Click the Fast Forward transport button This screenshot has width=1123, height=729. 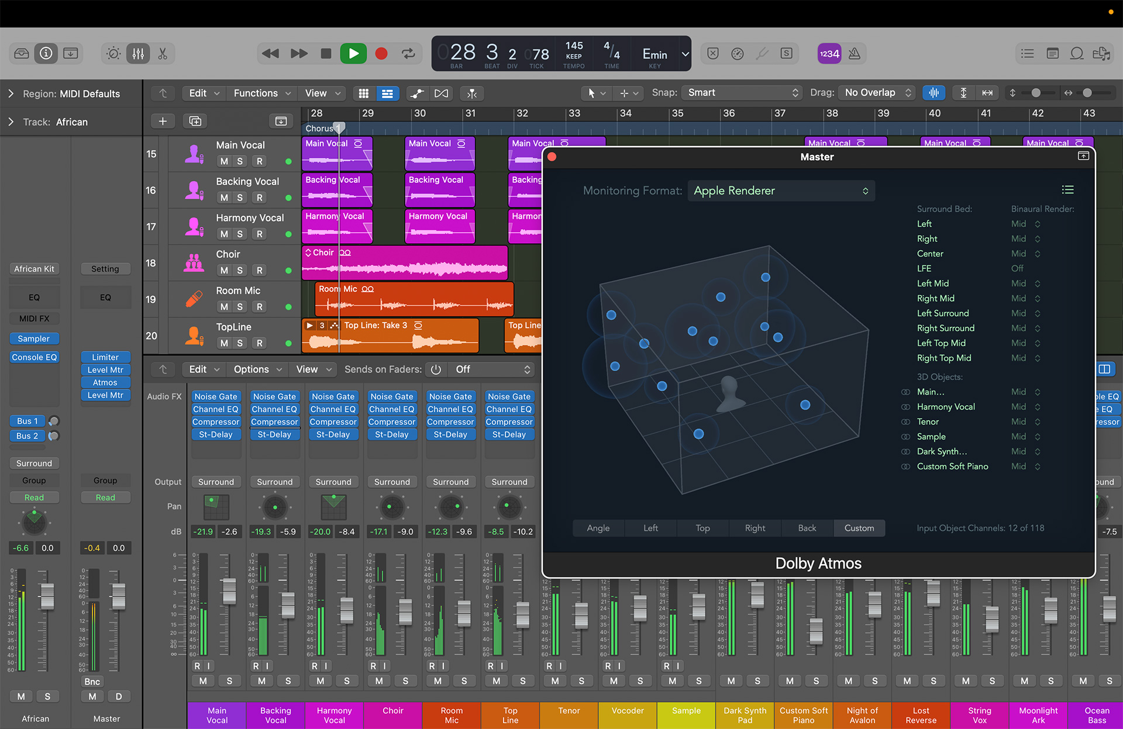coord(299,54)
